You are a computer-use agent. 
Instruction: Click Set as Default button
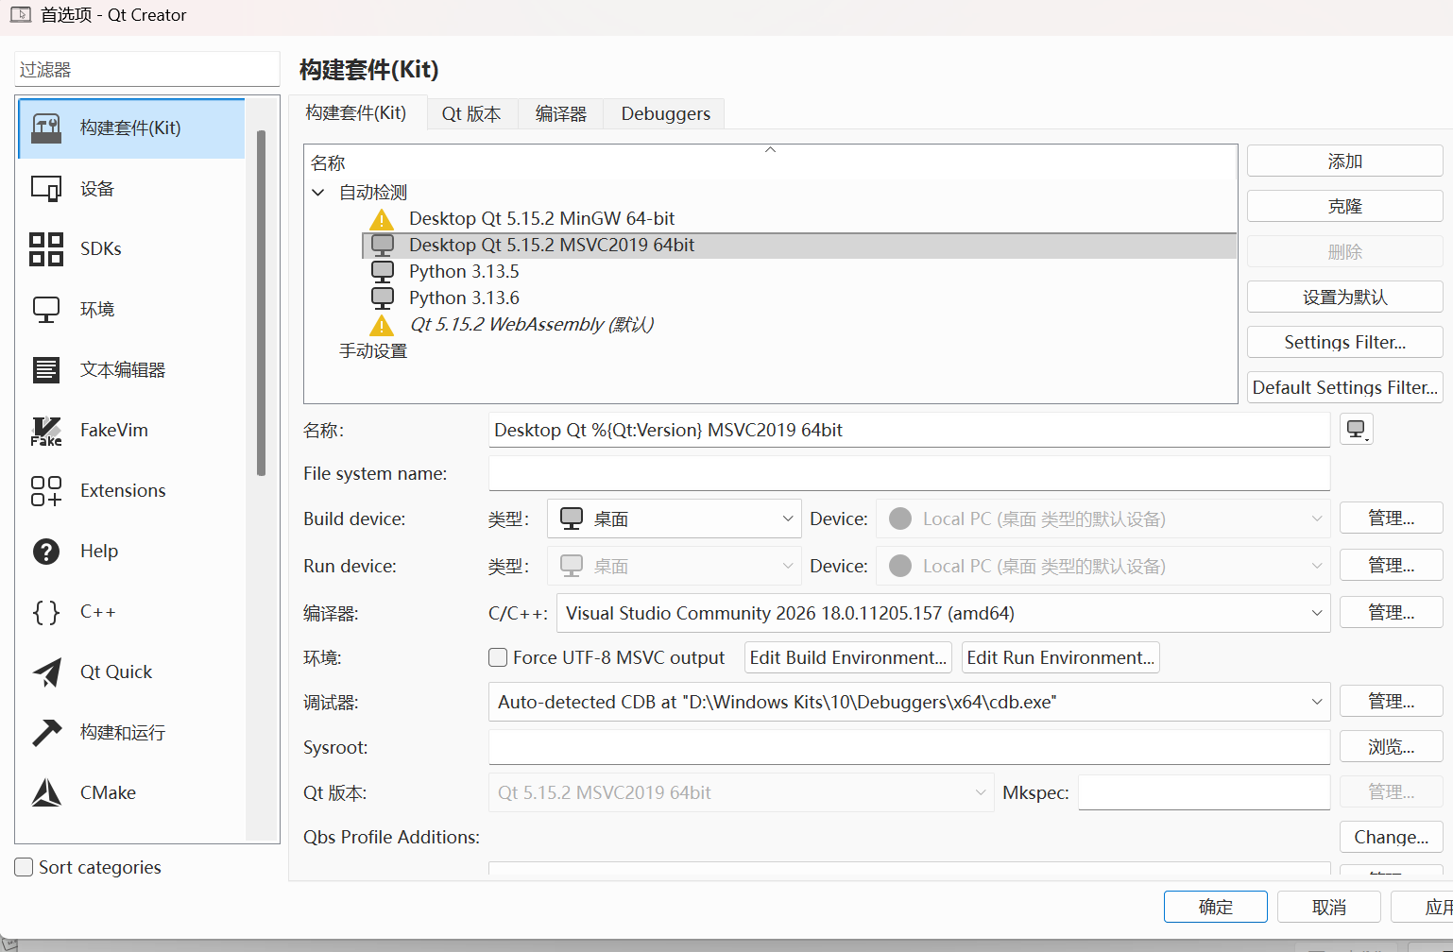(x=1344, y=297)
